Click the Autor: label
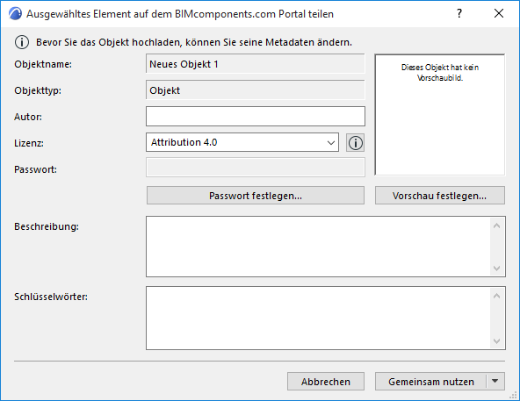 pos(28,117)
